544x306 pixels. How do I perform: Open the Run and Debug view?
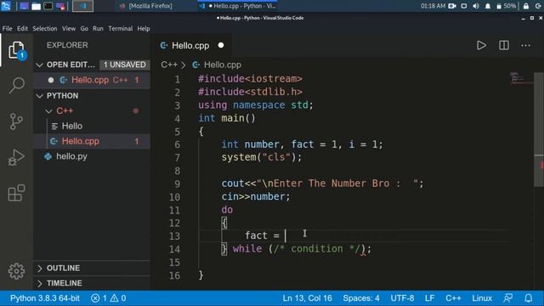coord(16,157)
